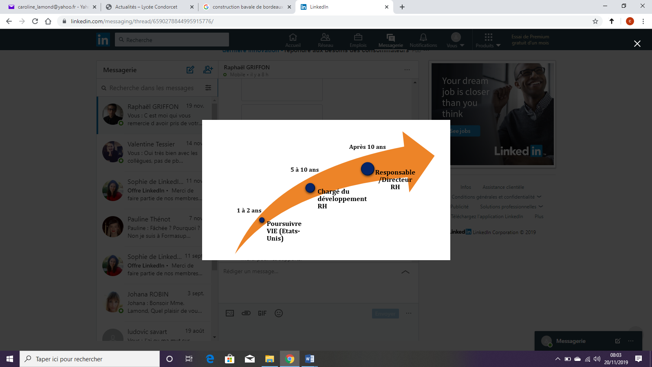Image resolution: width=652 pixels, height=367 pixels.
Task: Expand the Produits menu
Action: [x=488, y=40]
